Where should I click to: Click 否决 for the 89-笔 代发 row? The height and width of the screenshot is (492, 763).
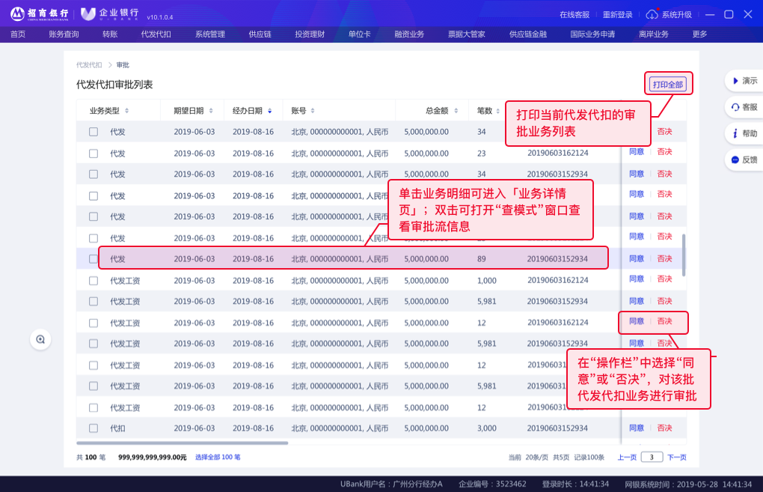coord(665,258)
